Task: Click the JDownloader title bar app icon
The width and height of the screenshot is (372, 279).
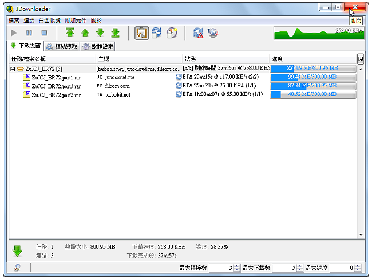Action: 10,9
